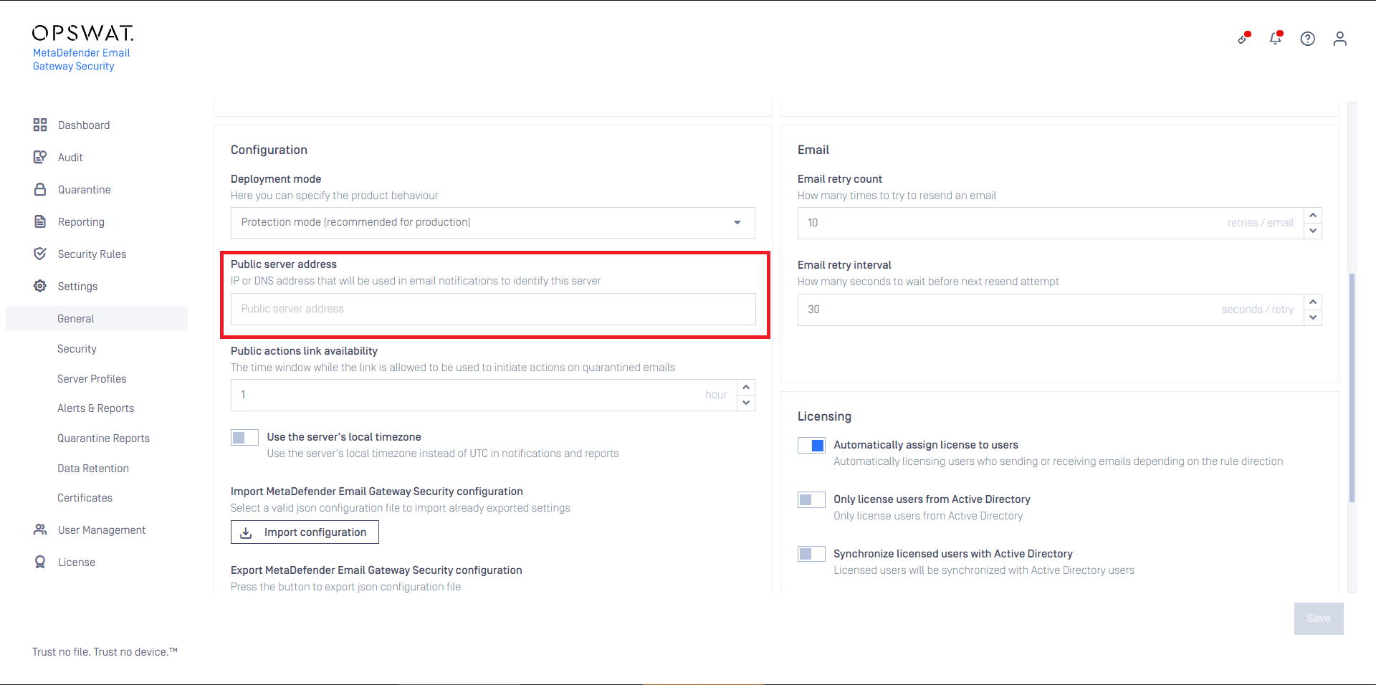Decrease Email retry interval seconds
The image size is (1376, 685).
pyautogui.click(x=1313, y=317)
